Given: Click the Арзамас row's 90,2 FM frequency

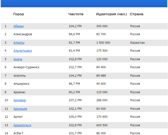Looking at the screenshot, I should tap(74, 92).
